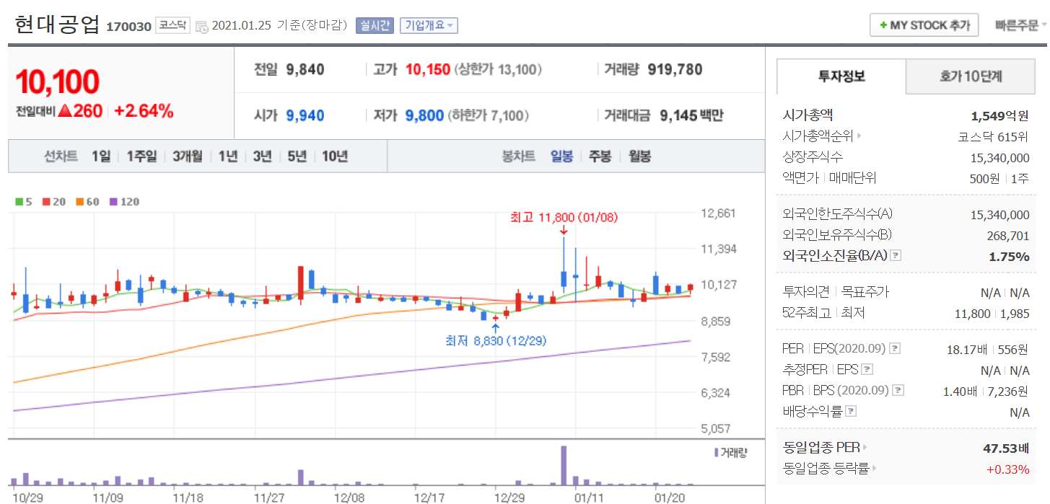Image resolution: width=1050 pixels, height=504 pixels.
Task: Toggle the 실시간 real-time button
Action: 375,25
